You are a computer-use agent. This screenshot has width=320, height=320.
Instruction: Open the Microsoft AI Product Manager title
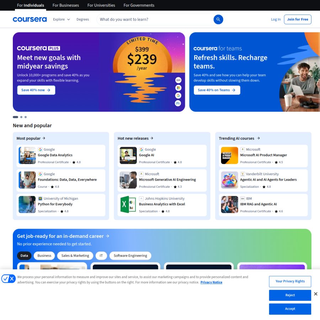(263, 155)
